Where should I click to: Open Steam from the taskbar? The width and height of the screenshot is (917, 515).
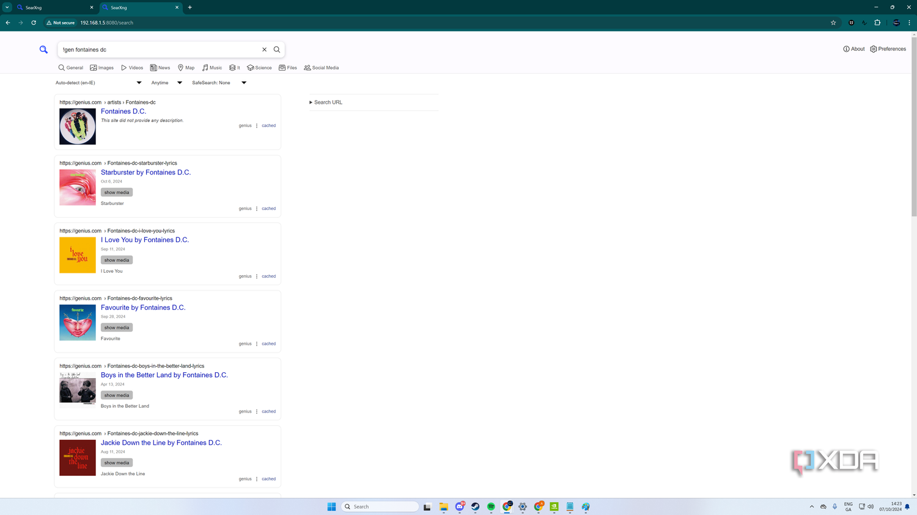click(x=476, y=506)
